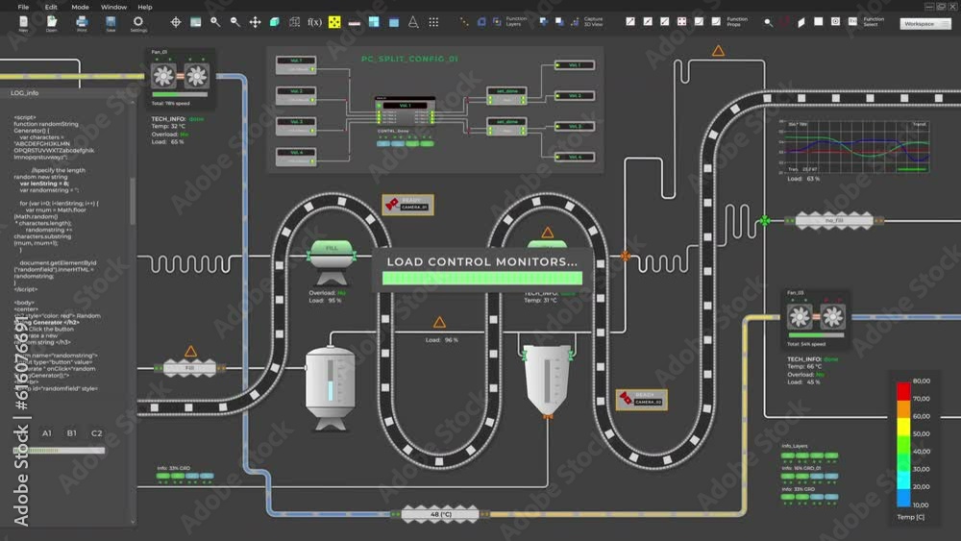Click the Print icon in the toolbar
The height and width of the screenshot is (541, 961).
point(82,22)
